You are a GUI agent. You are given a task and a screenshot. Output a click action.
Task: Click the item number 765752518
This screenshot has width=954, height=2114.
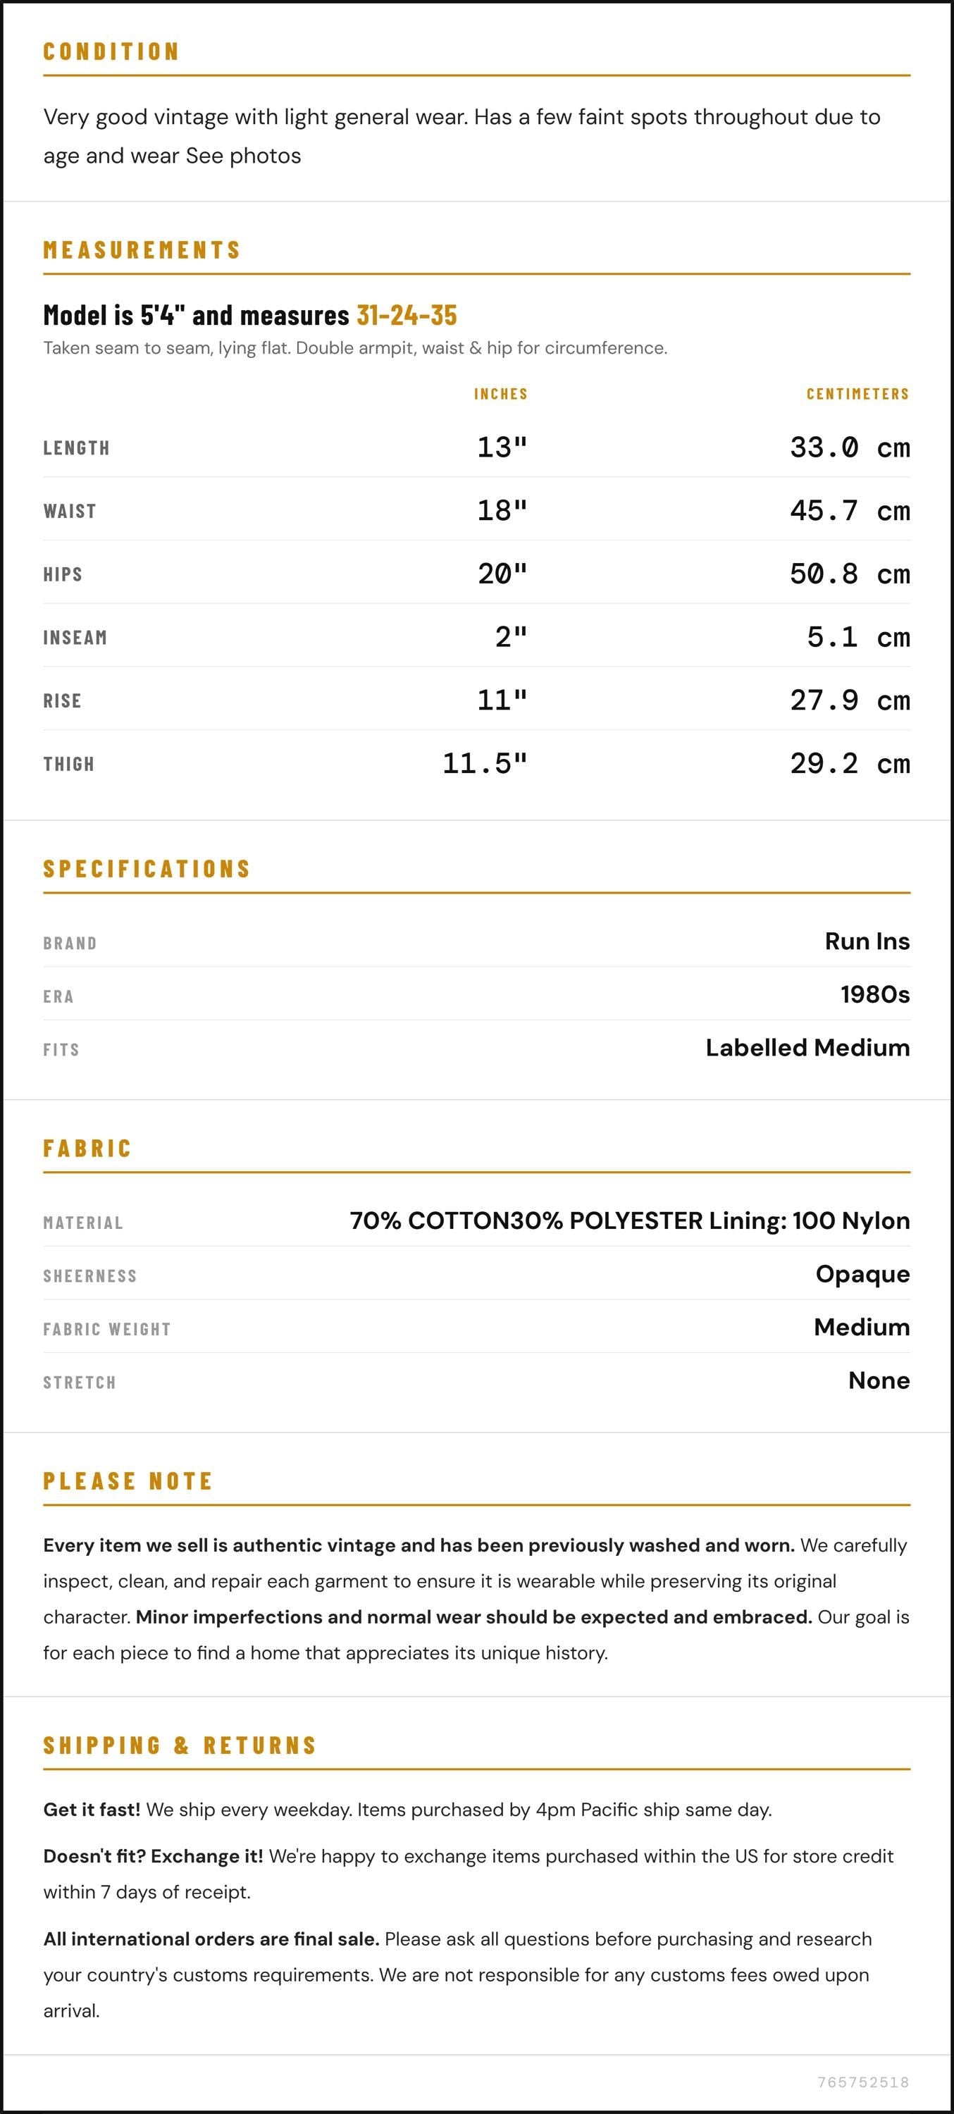pos(864,2083)
